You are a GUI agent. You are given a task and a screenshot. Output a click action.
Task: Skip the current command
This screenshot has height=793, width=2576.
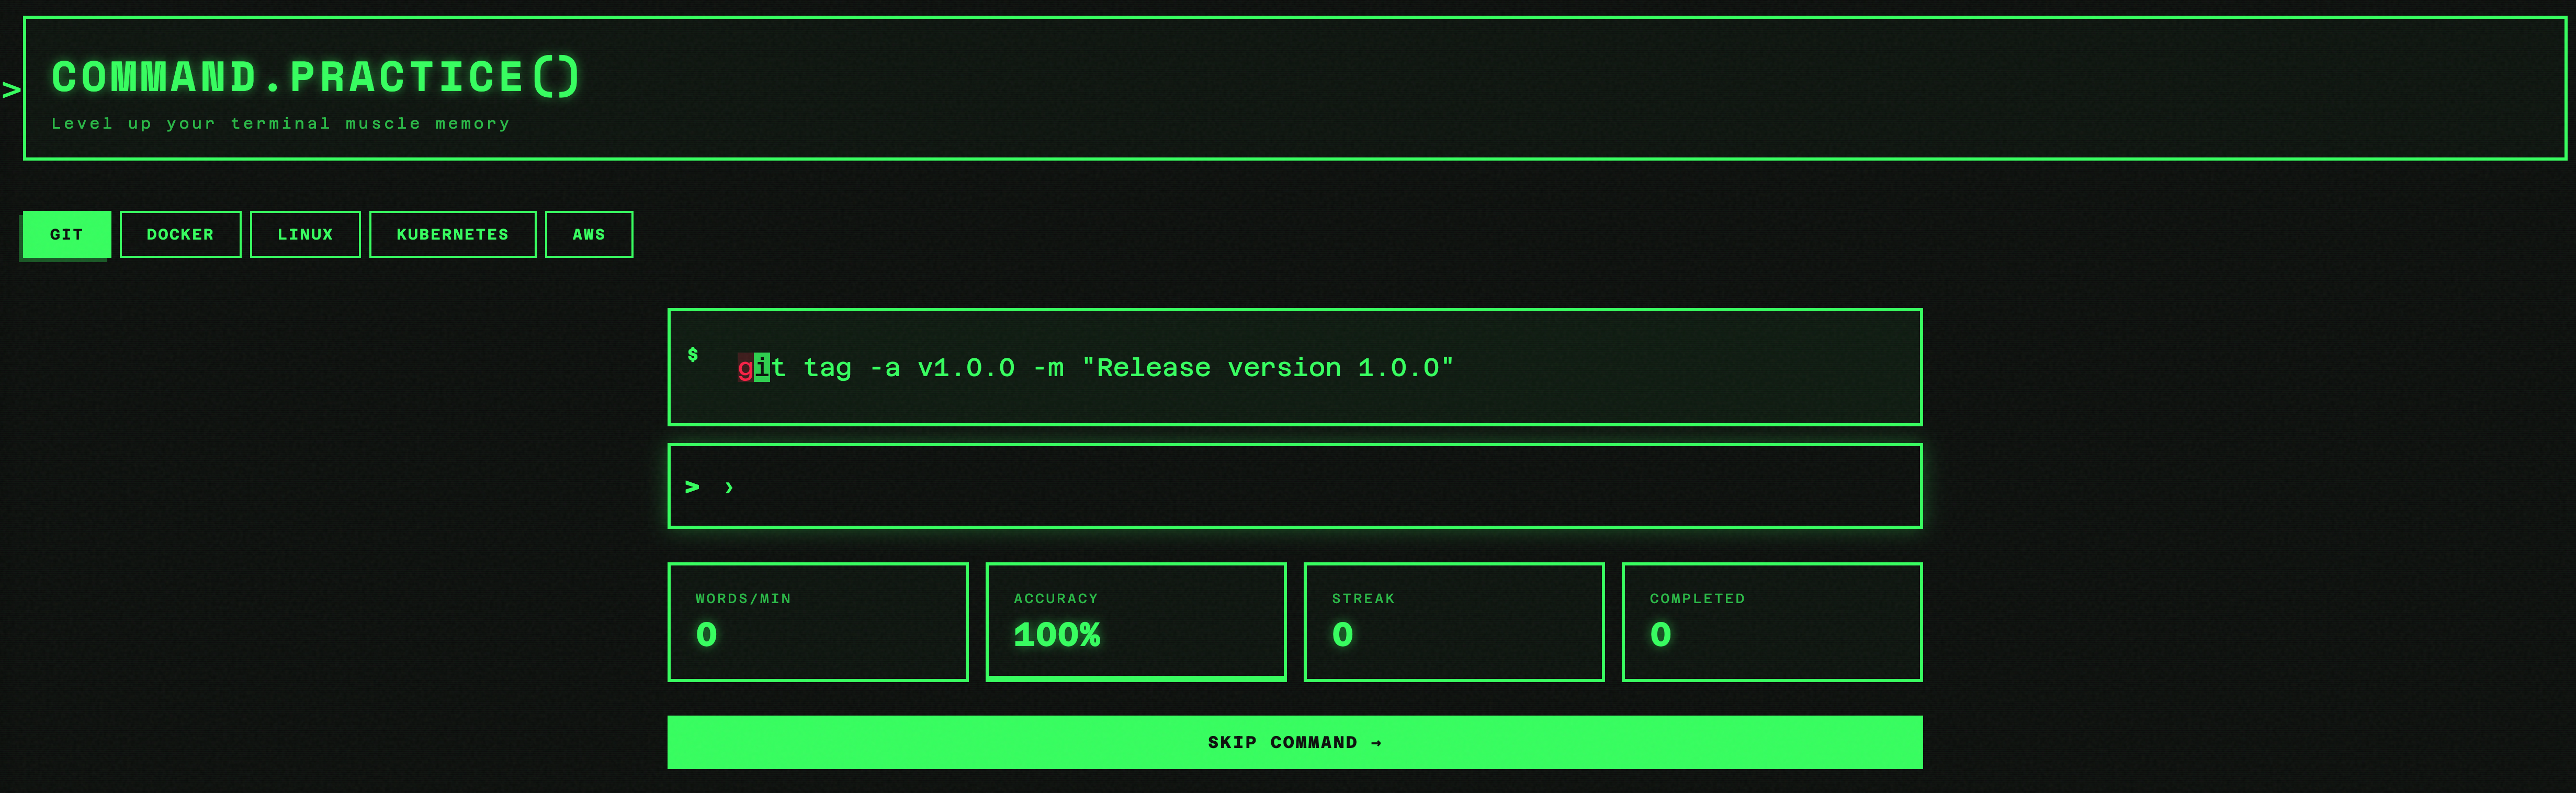[x=1294, y=742]
